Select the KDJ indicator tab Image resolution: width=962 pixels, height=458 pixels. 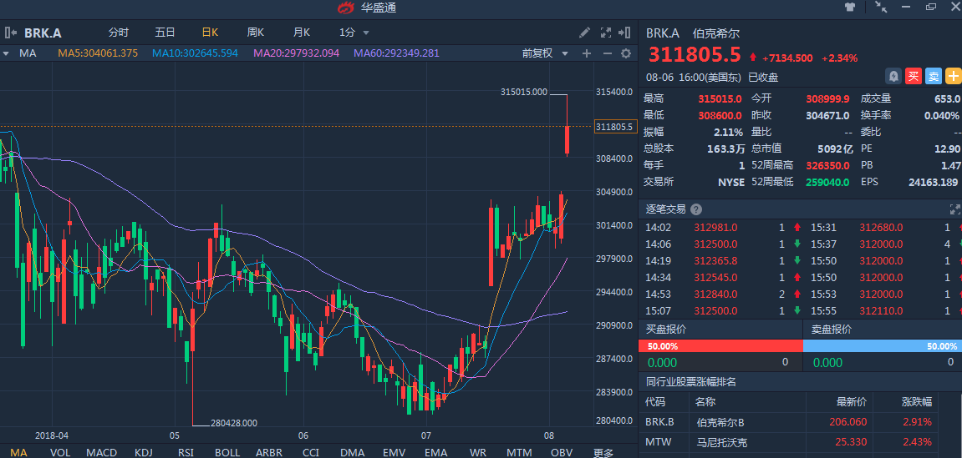coord(144,452)
